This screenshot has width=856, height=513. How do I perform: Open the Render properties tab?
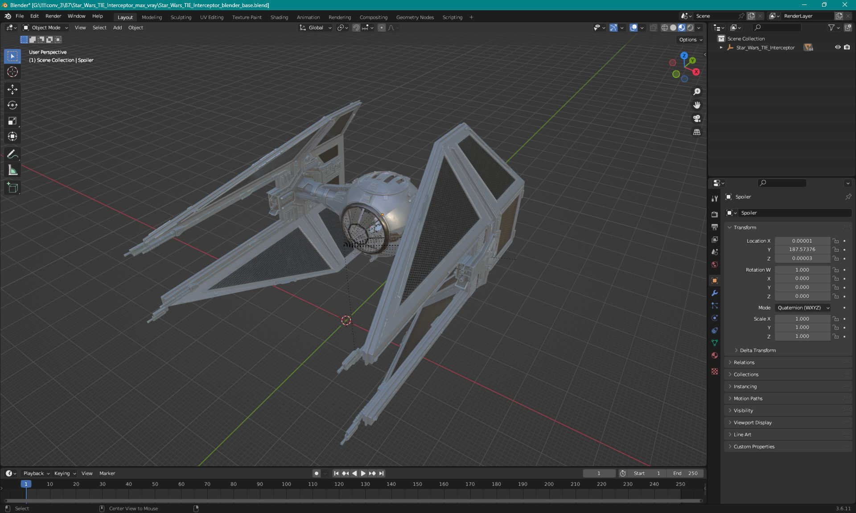click(x=715, y=214)
